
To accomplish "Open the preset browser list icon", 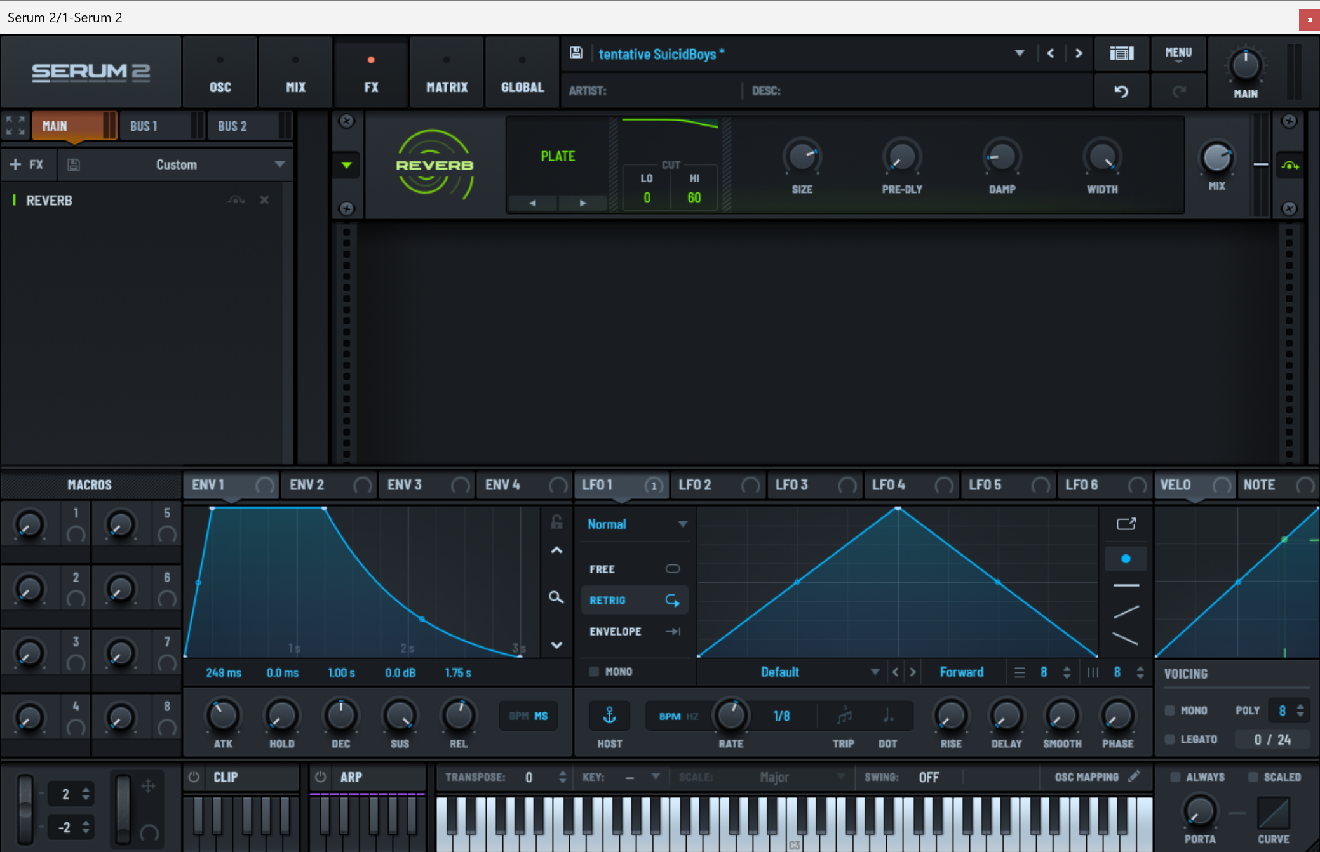I will point(1121,53).
